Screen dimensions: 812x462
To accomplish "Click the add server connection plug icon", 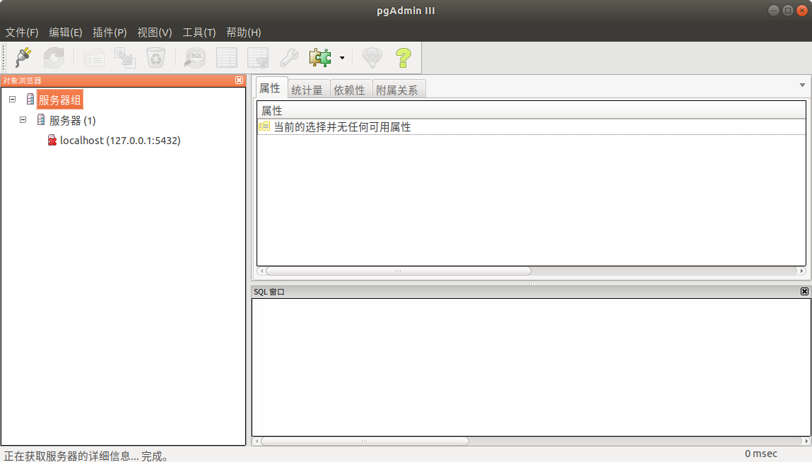I will (x=23, y=57).
